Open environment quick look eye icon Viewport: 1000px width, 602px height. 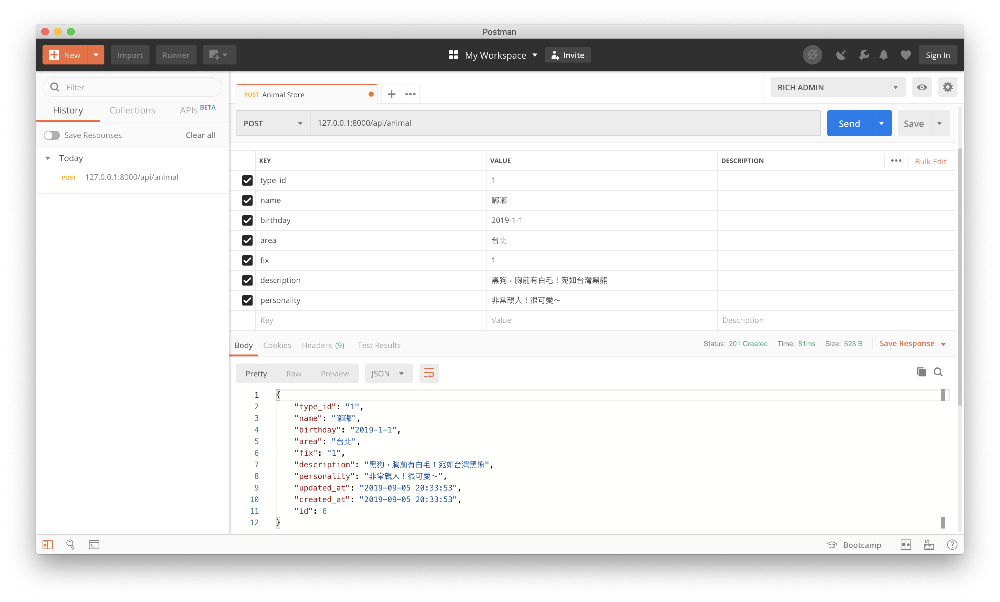(x=922, y=87)
